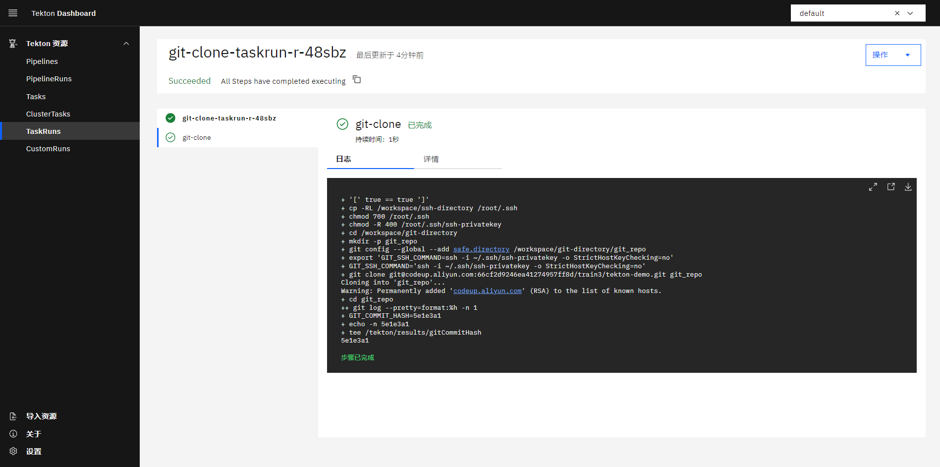The width and height of the screenshot is (940, 467).
Task: Click the 'mkdir -p git_repo' log line
Action: 379,241
